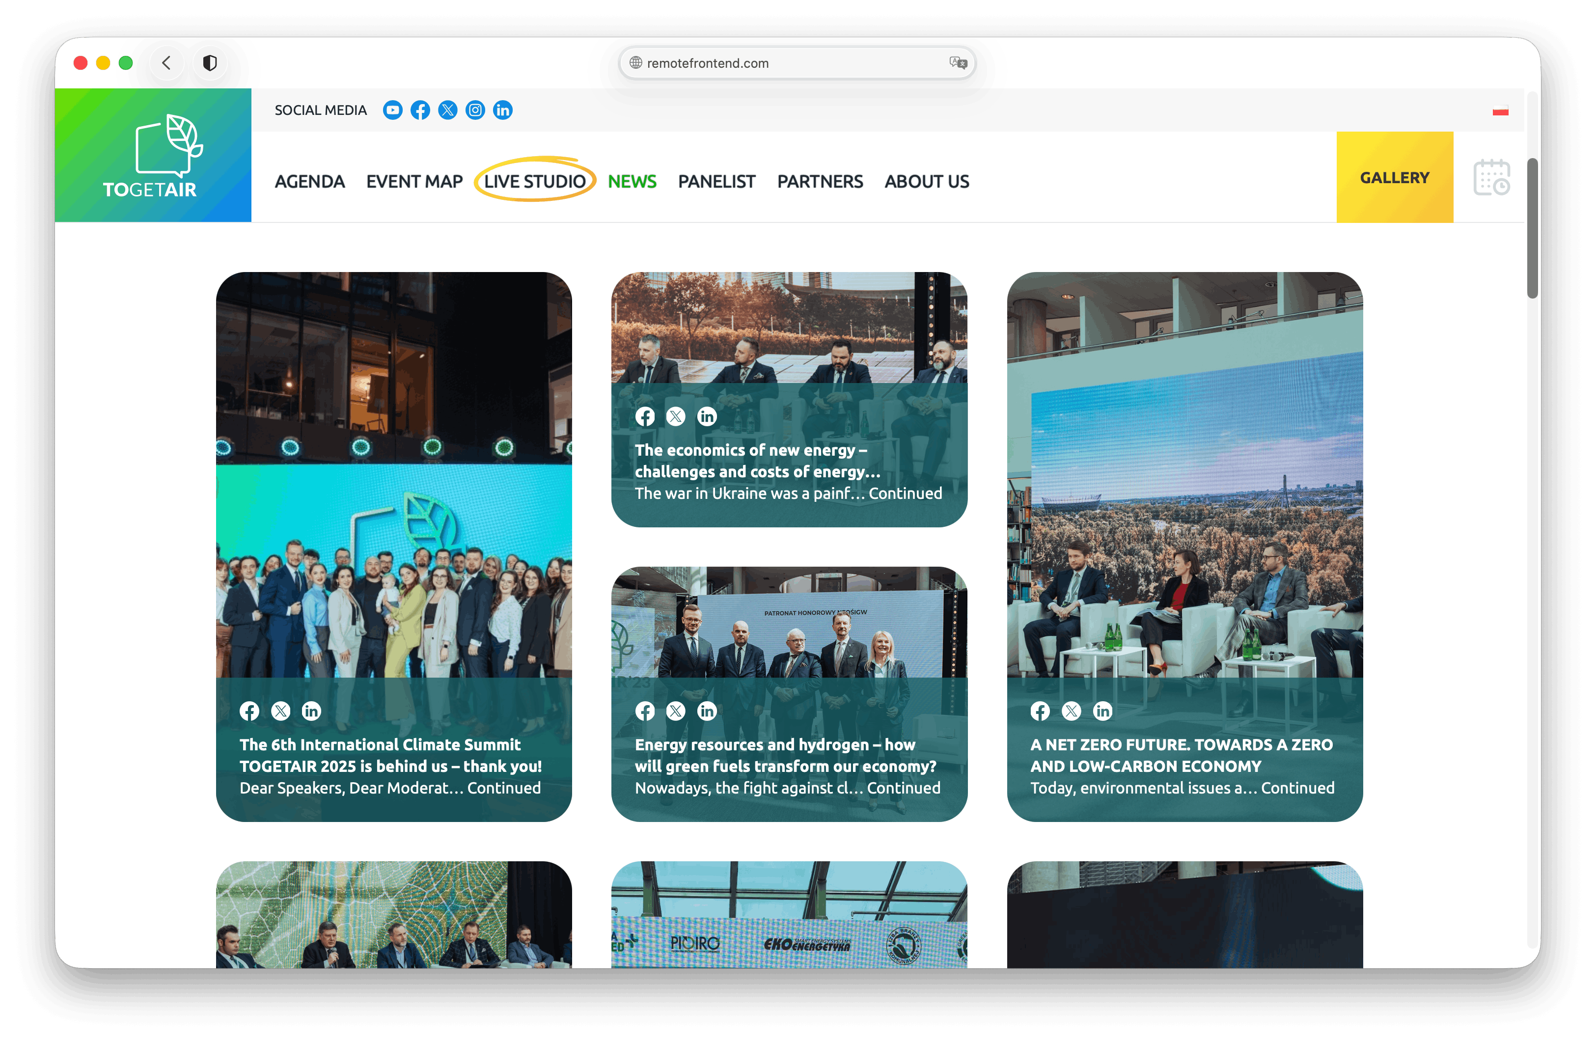
Task: Open 'The 6th International Climate Summit' article title
Action: click(390, 755)
